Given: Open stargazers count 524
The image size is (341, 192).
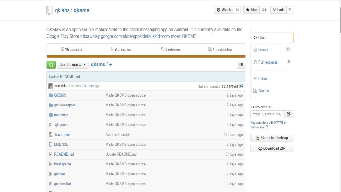Looking at the screenshot, I should (264, 10).
